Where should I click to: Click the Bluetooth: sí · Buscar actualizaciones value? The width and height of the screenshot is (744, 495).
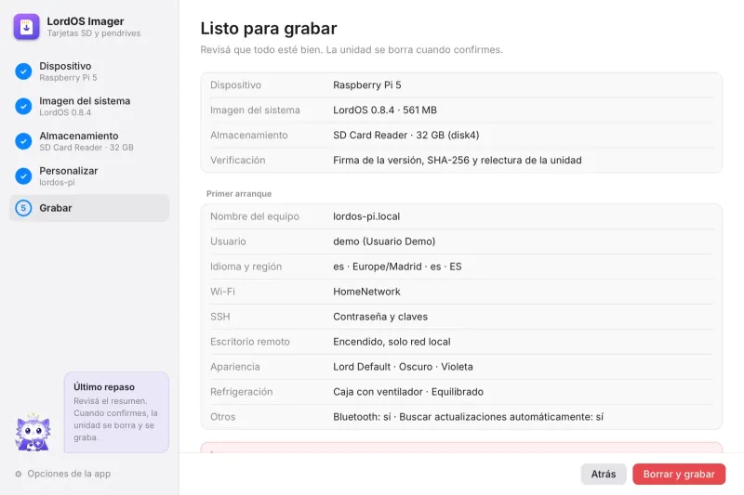[469, 417]
